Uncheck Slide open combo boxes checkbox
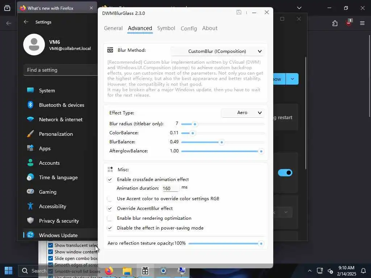This screenshot has height=278, width=371. tap(50, 258)
